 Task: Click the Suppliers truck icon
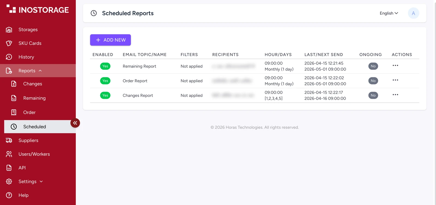tap(9, 140)
